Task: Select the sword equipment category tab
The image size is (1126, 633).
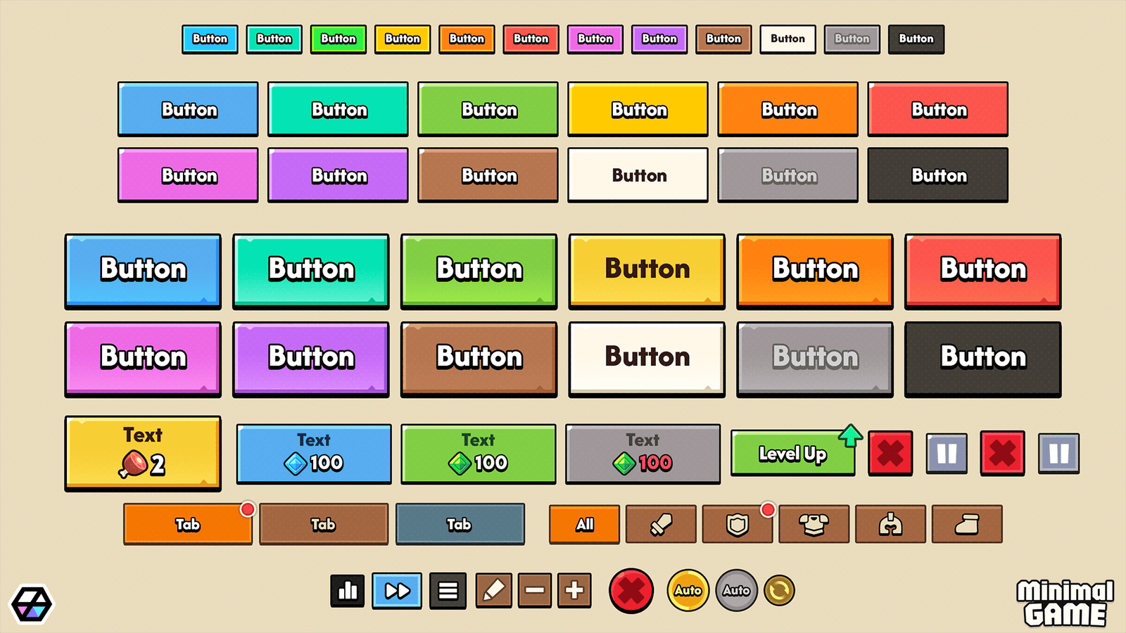Action: point(661,524)
